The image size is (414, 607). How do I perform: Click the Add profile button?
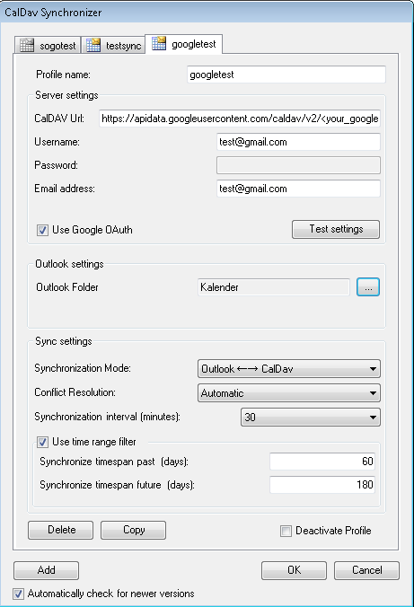click(x=46, y=570)
